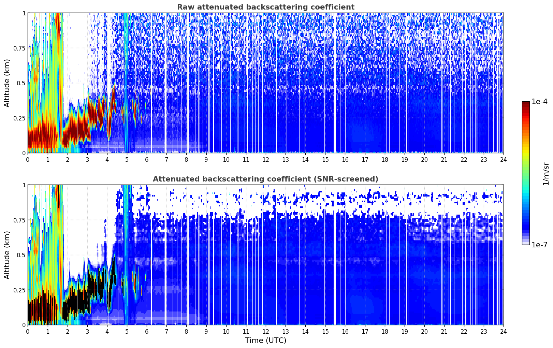Click the "Raw attenuated backscattering coefficient" title
553x348 pixels.
(x=265, y=7)
